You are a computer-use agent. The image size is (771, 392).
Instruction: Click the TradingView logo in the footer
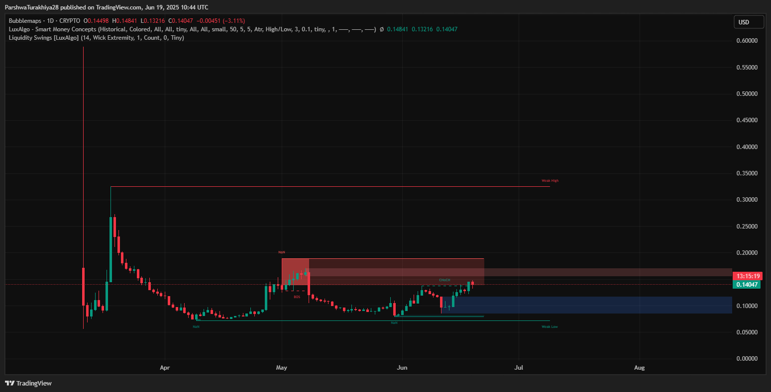(28, 383)
